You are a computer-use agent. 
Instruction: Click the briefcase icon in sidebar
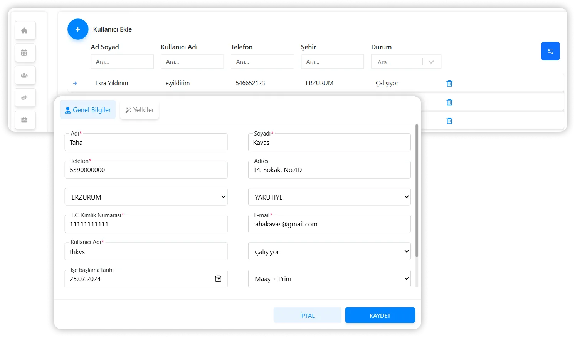coord(24,120)
